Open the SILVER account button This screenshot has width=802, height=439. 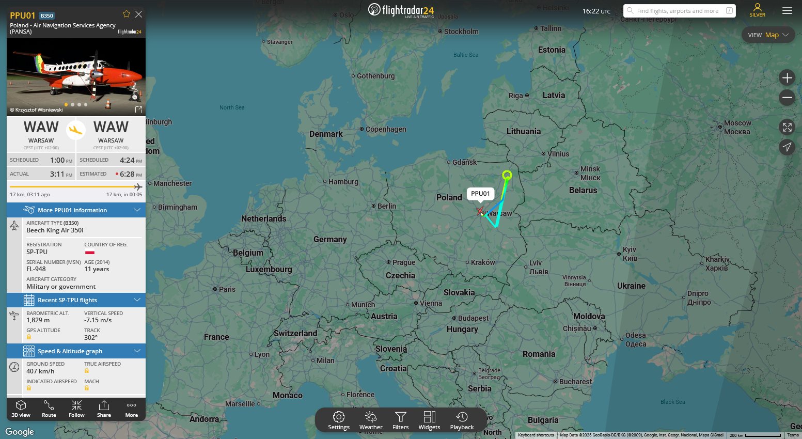(x=758, y=10)
